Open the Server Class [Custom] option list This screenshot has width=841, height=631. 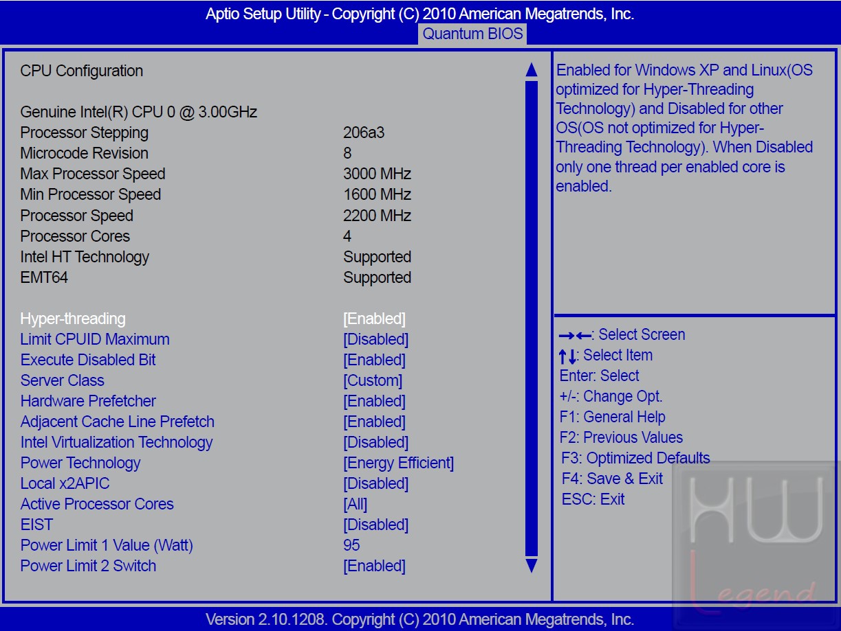coord(373,380)
